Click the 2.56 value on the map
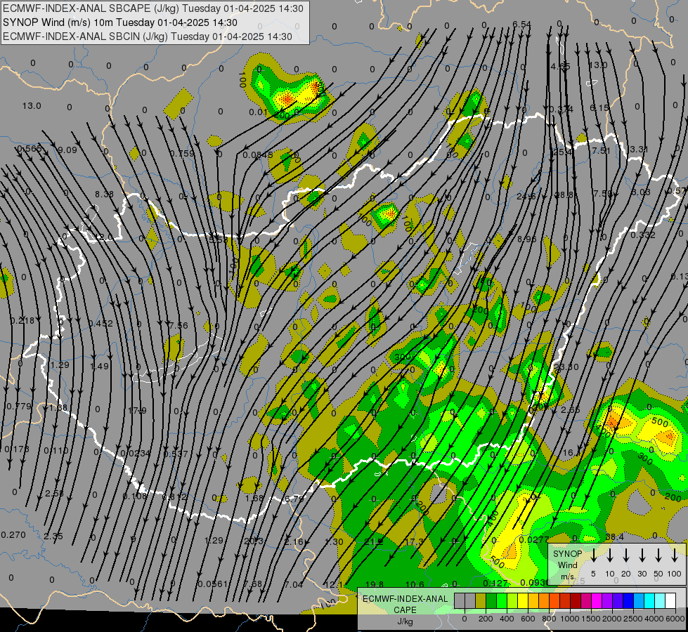The height and width of the screenshot is (632, 688). pos(54,494)
